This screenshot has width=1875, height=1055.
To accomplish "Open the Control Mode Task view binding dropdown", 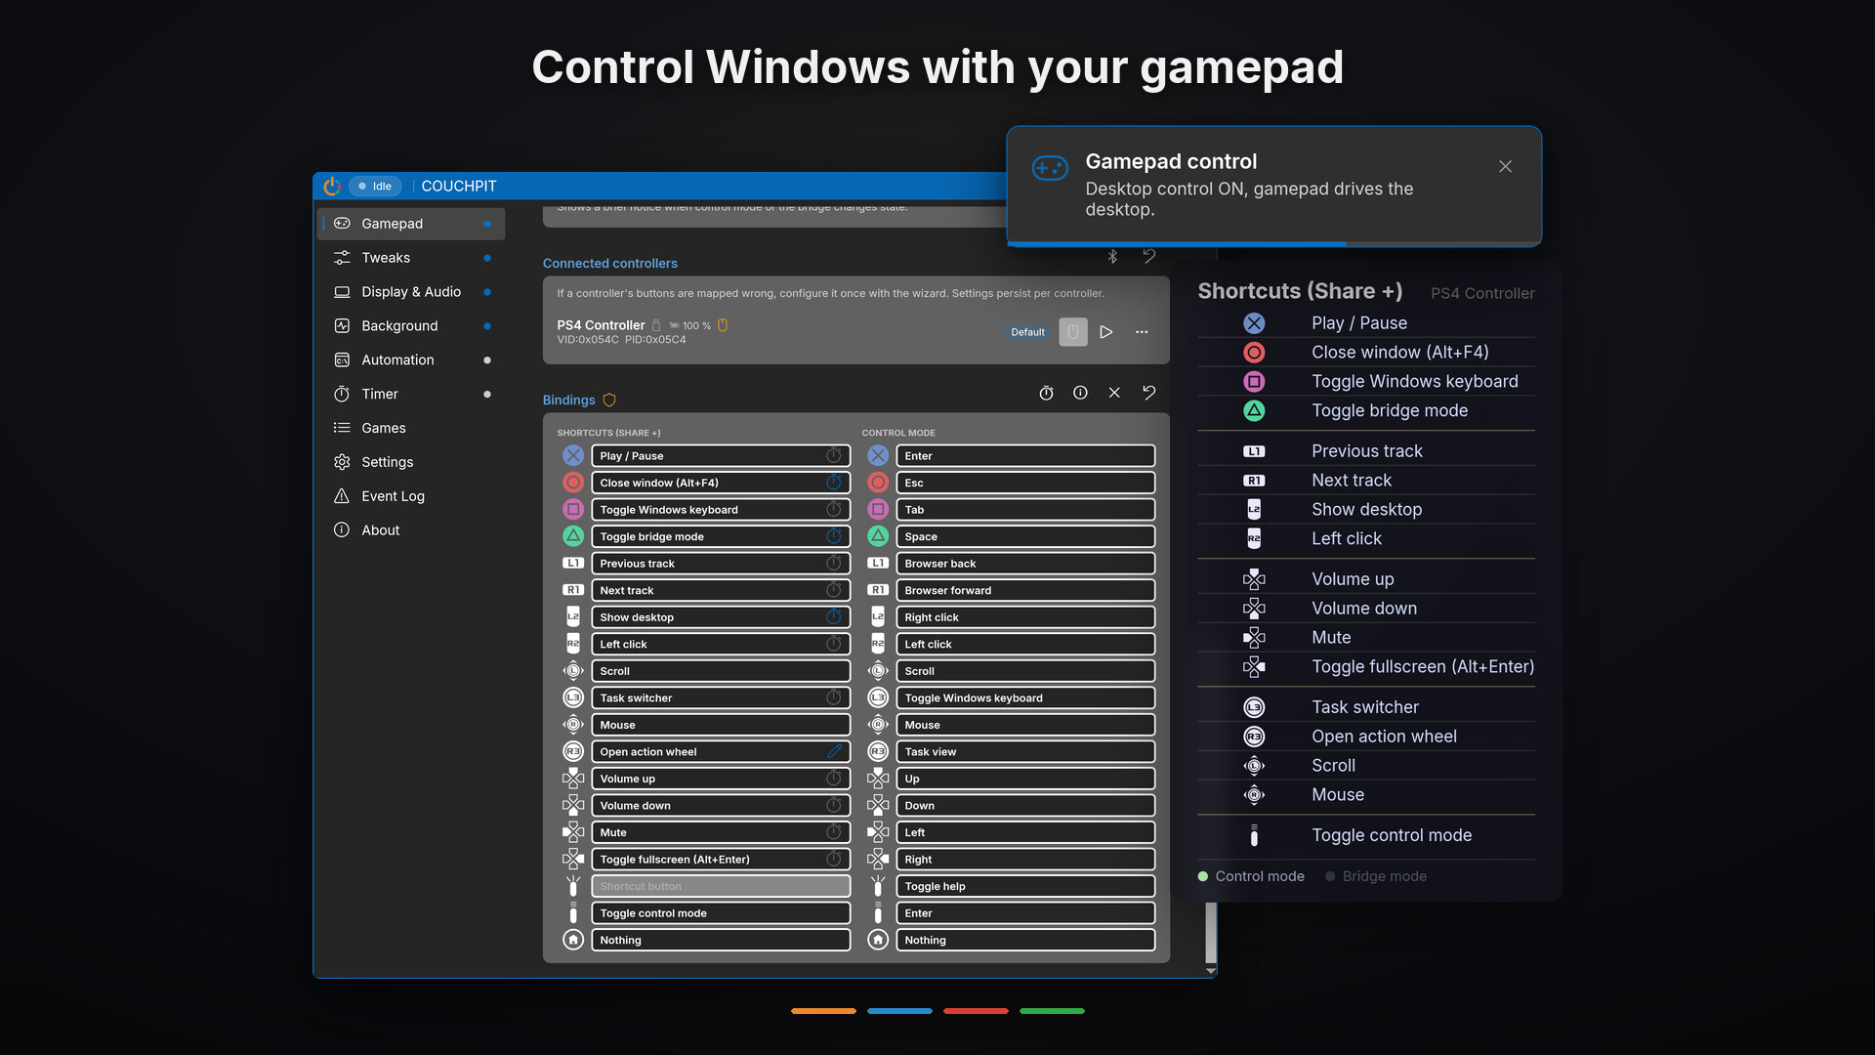I will click(1025, 752).
